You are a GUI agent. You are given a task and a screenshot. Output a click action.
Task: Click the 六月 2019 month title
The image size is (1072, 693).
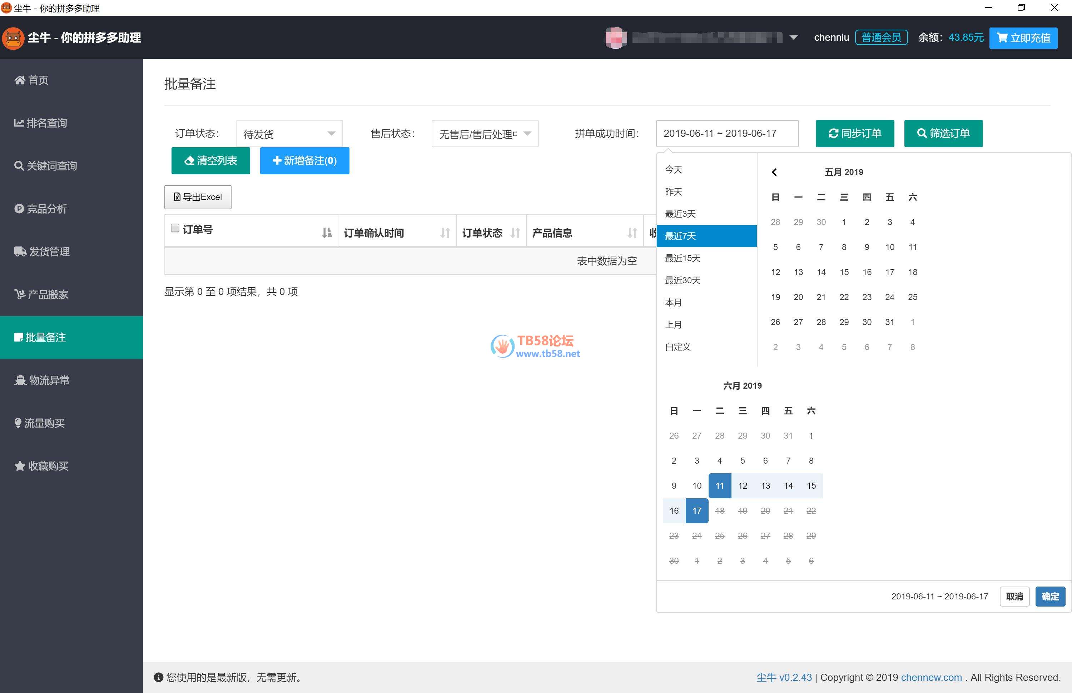743,386
